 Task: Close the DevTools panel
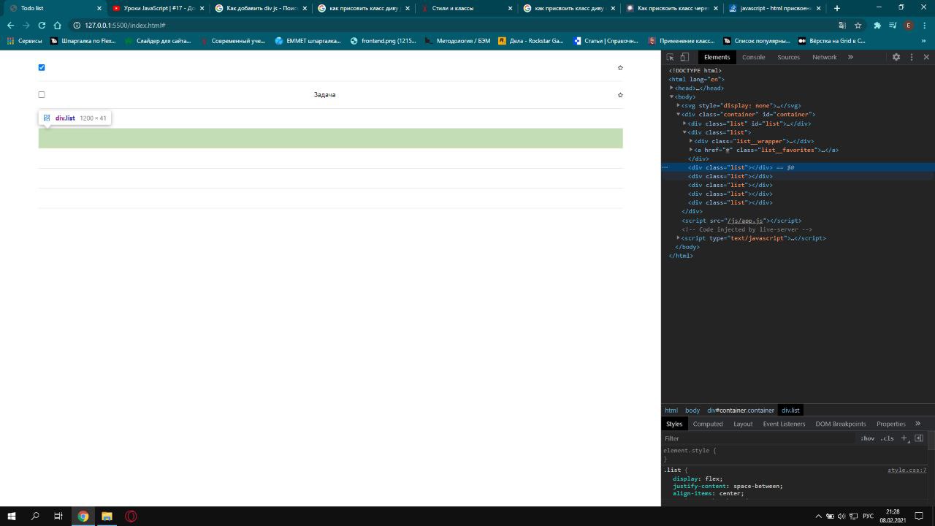click(x=926, y=57)
